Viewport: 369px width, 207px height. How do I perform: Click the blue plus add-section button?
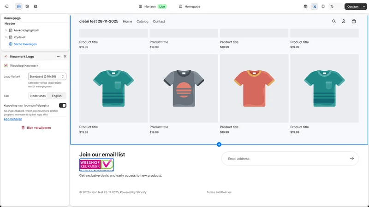(x=219, y=144)
